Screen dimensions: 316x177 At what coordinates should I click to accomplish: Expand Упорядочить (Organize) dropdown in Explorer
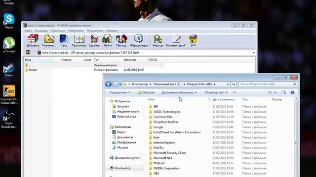[x=119, y=92]
